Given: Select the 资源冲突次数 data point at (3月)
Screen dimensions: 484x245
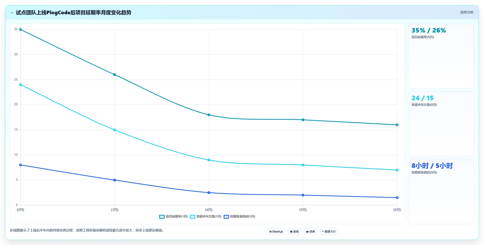Looking at the screenshot, I should point(115,130).
